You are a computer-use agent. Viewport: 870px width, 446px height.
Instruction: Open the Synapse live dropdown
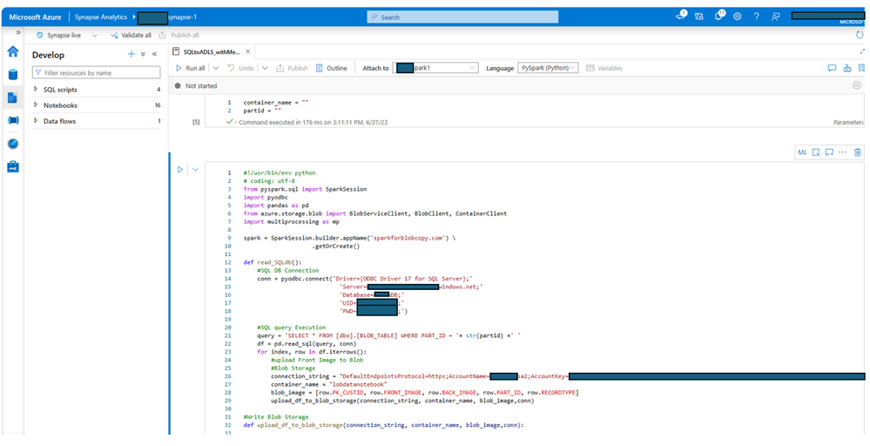(66, 35)
